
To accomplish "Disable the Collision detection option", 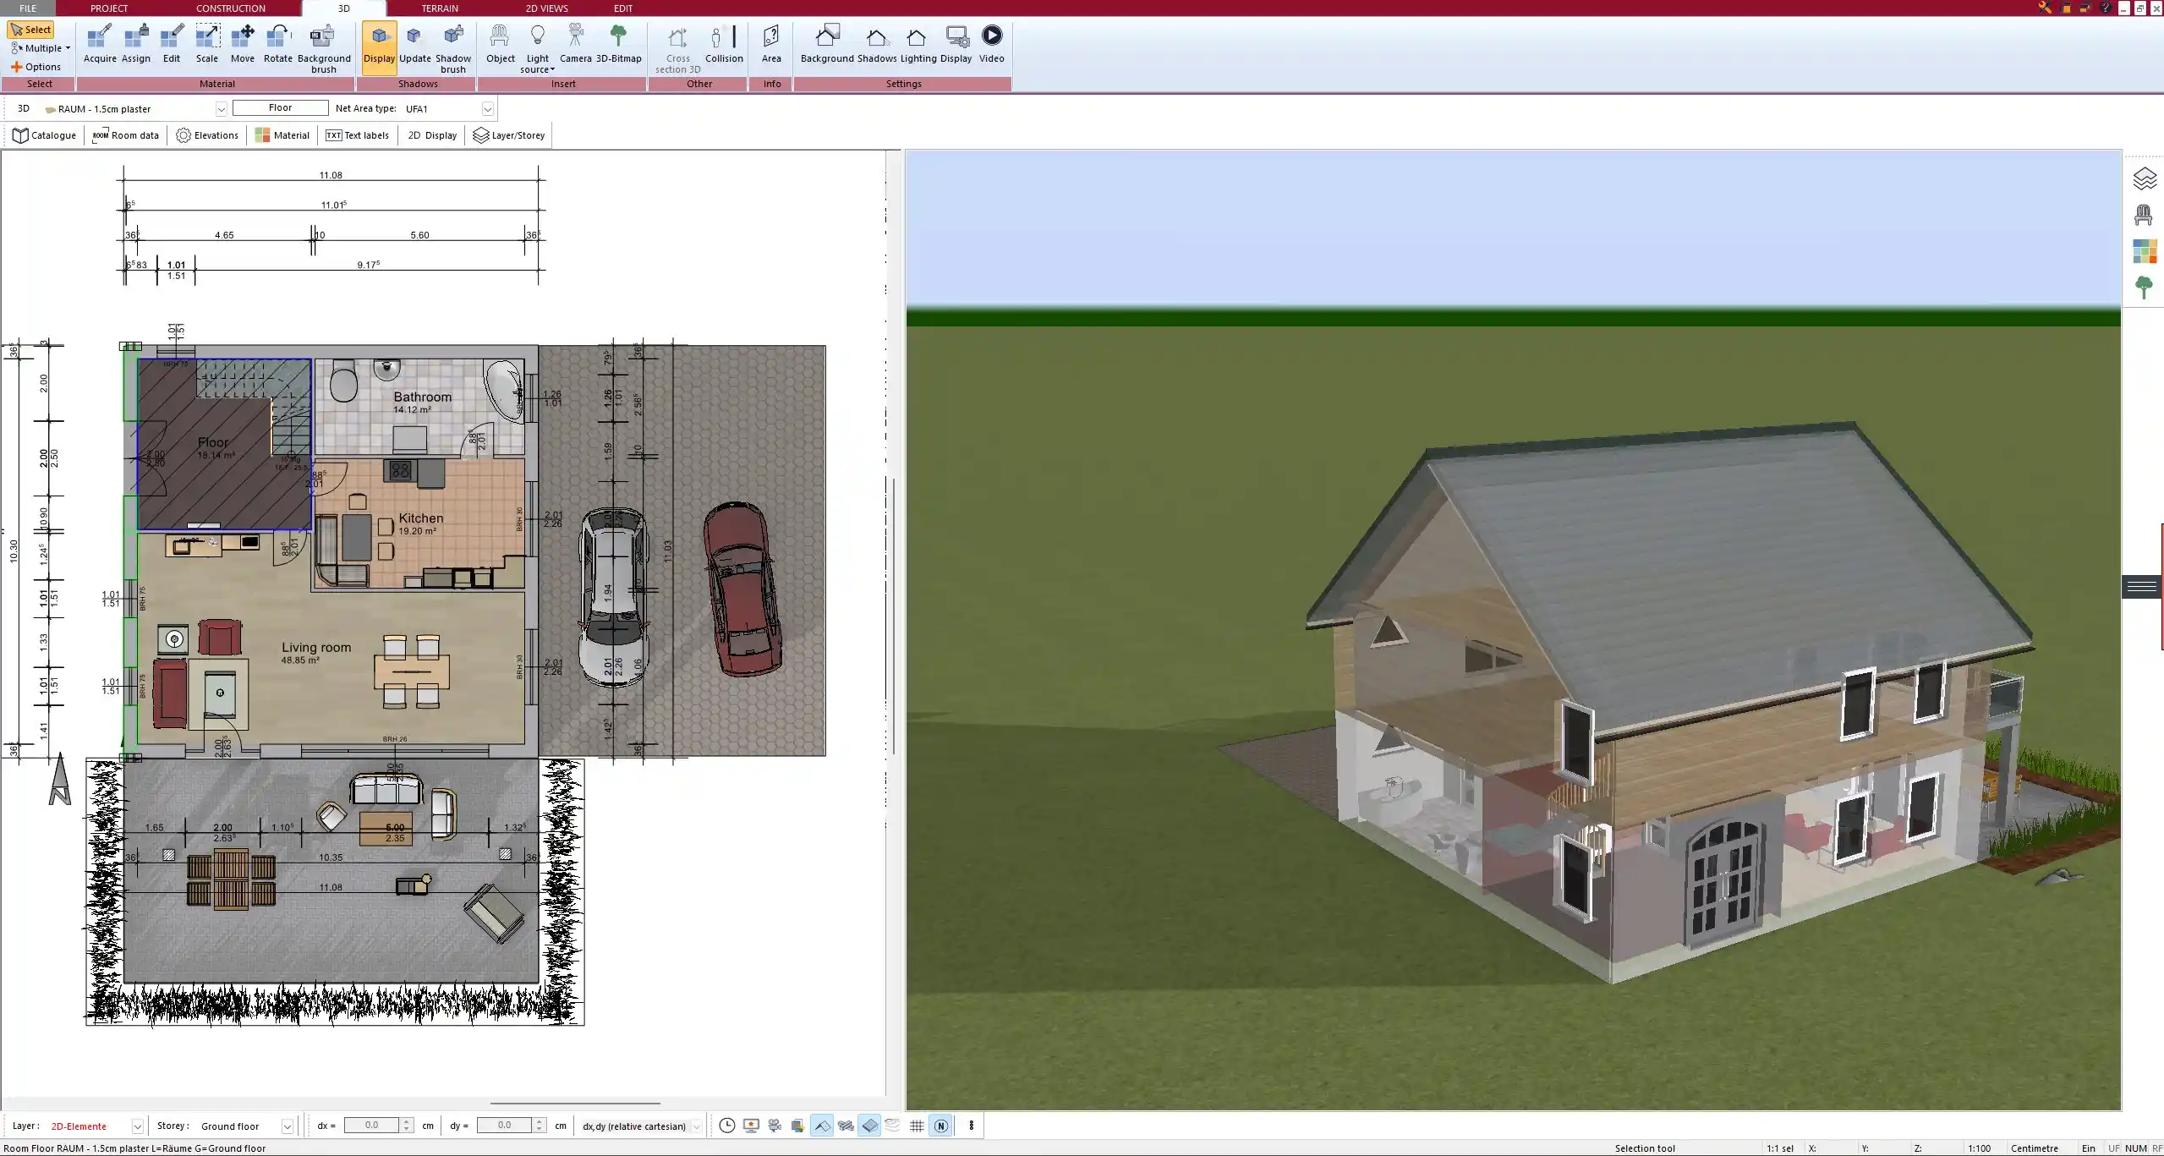I will (723, 42).
